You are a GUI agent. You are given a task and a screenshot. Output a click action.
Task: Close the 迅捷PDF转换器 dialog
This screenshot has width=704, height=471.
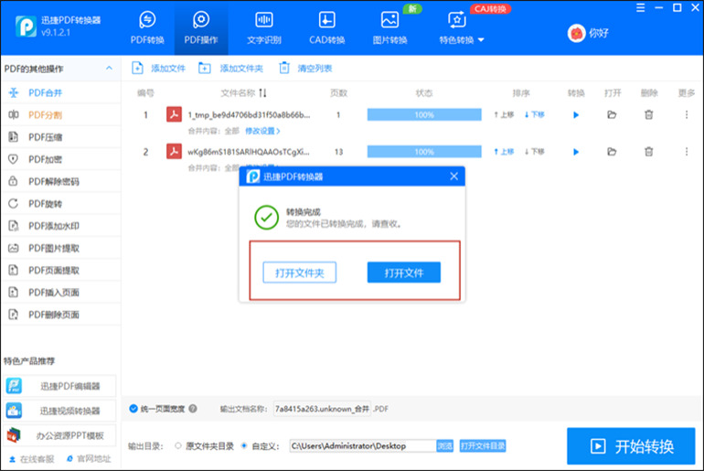(x=453, y=176)
